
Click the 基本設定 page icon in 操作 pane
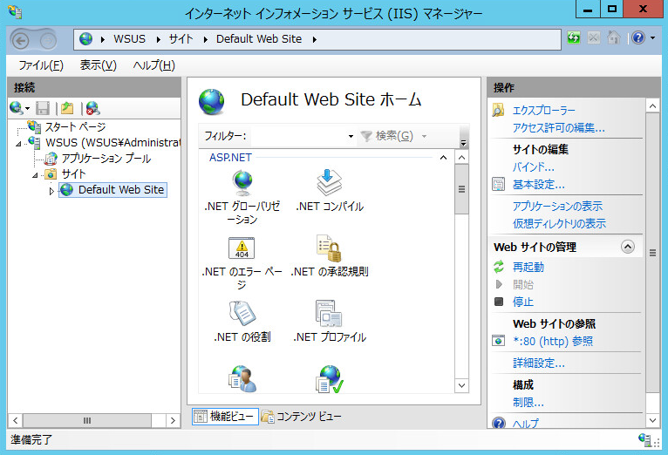[x=498, y=184]
